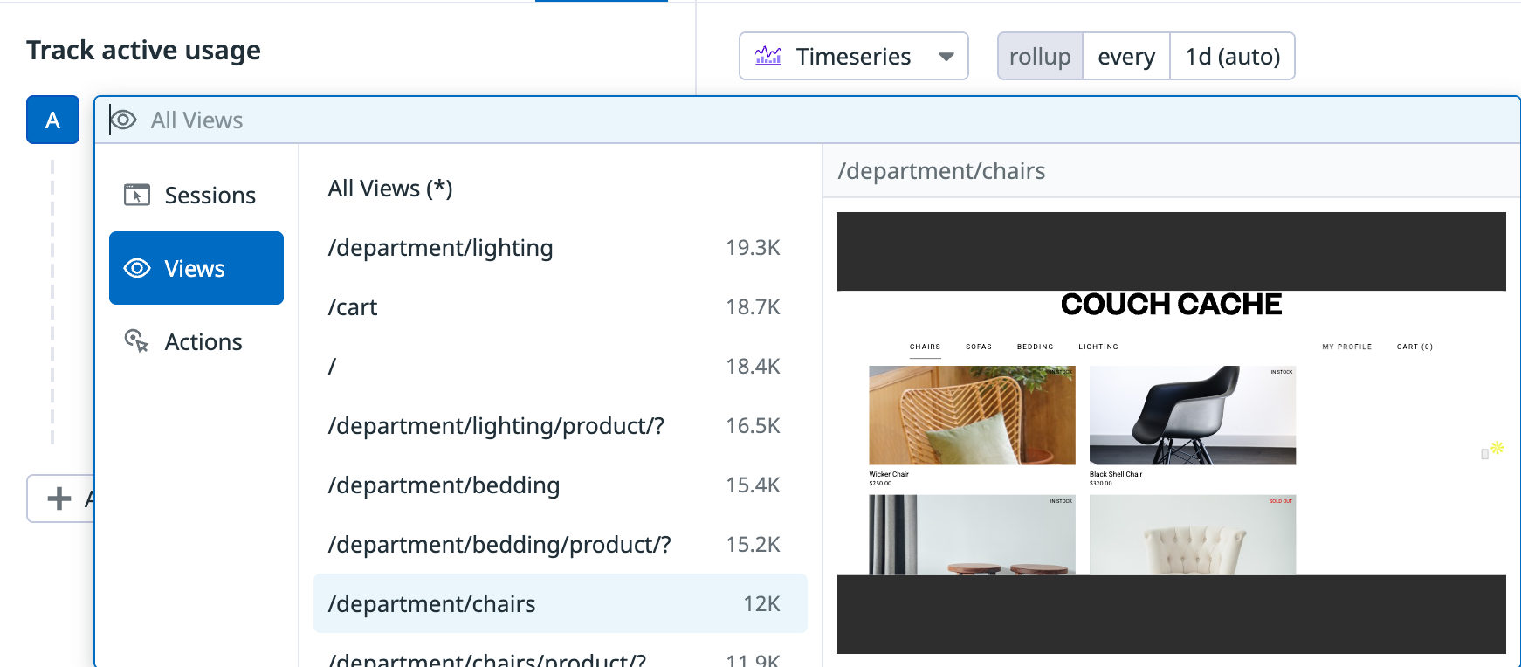
Task: Click the plus add query button
Action: [59, 499]
